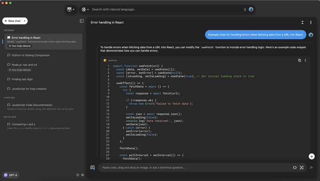Click the New chat button
The height and width of the screenshot is (181, 320).
tap(12, 21)
